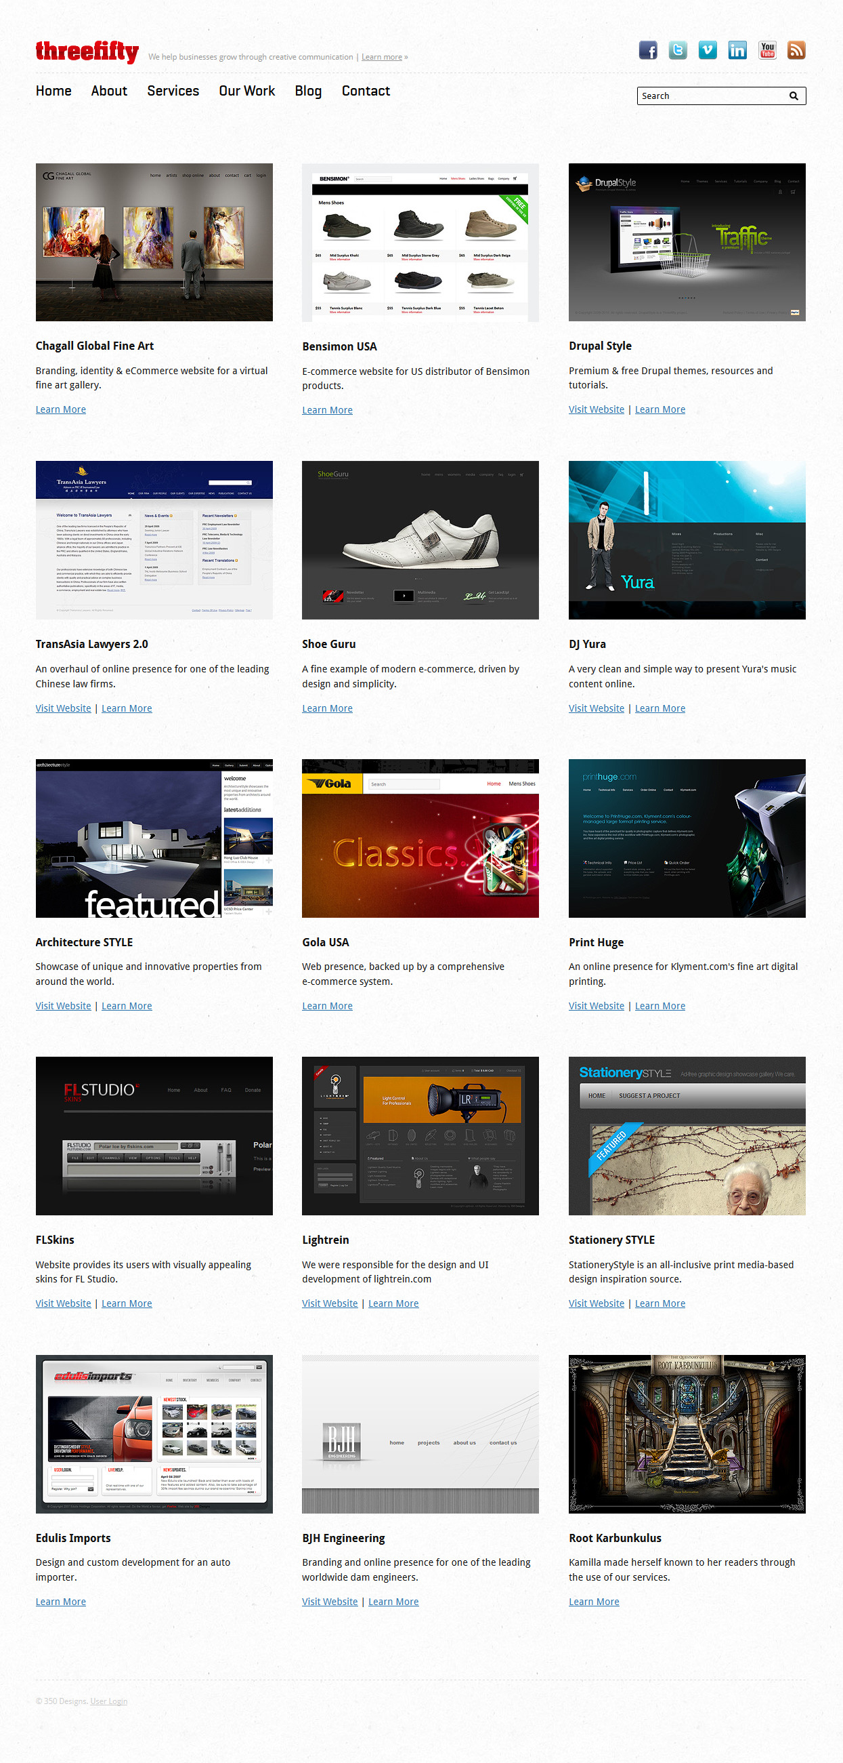This screenshot has width=843, height=1763.
Task: Click Visit Website under Lightrein
Action: (330, 1303)
